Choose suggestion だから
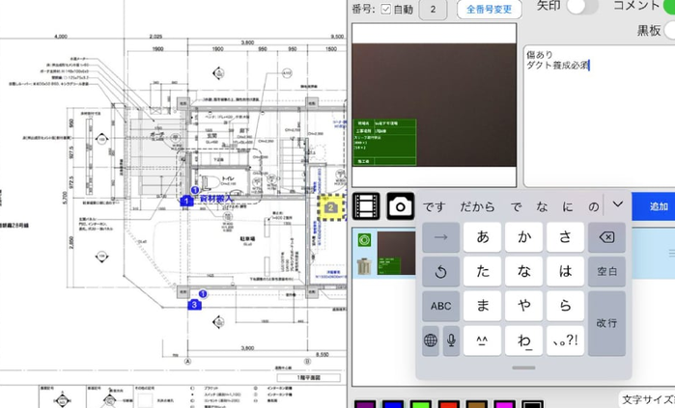This screenshot has width=675, height=408. pos(477,206)
